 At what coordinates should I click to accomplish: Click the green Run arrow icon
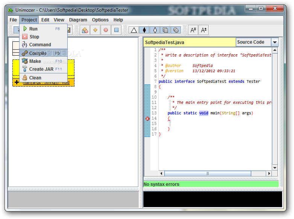(x=25, y=29)
